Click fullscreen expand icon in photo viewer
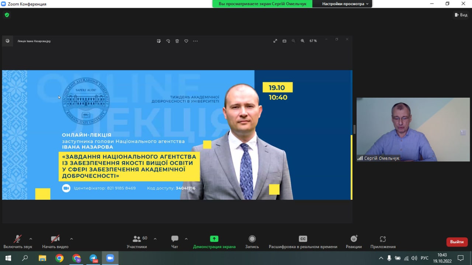 click(x=275, y=41)
